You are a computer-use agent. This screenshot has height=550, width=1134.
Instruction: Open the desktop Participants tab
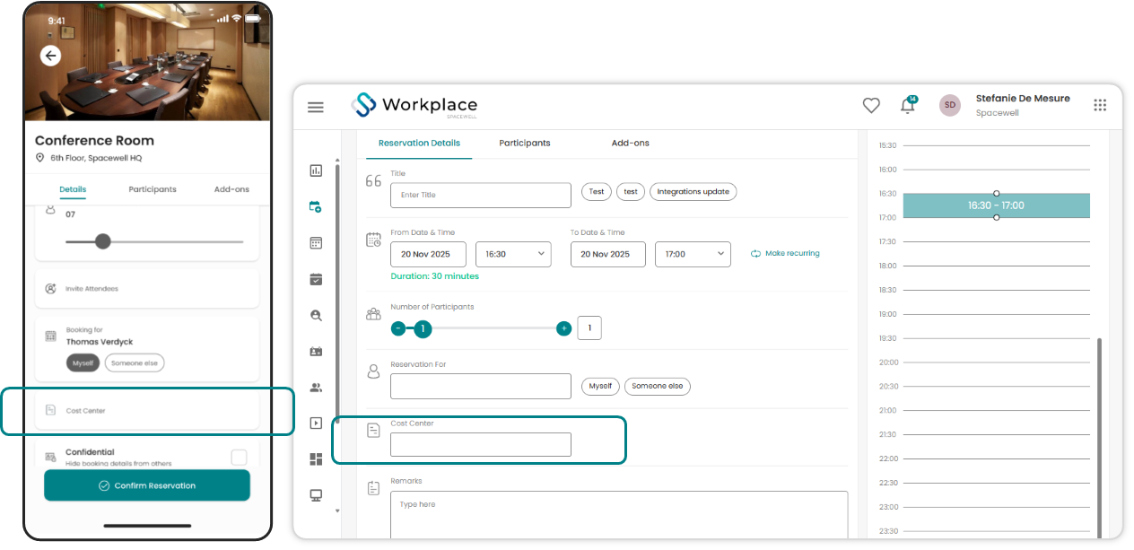pos(525,144)
